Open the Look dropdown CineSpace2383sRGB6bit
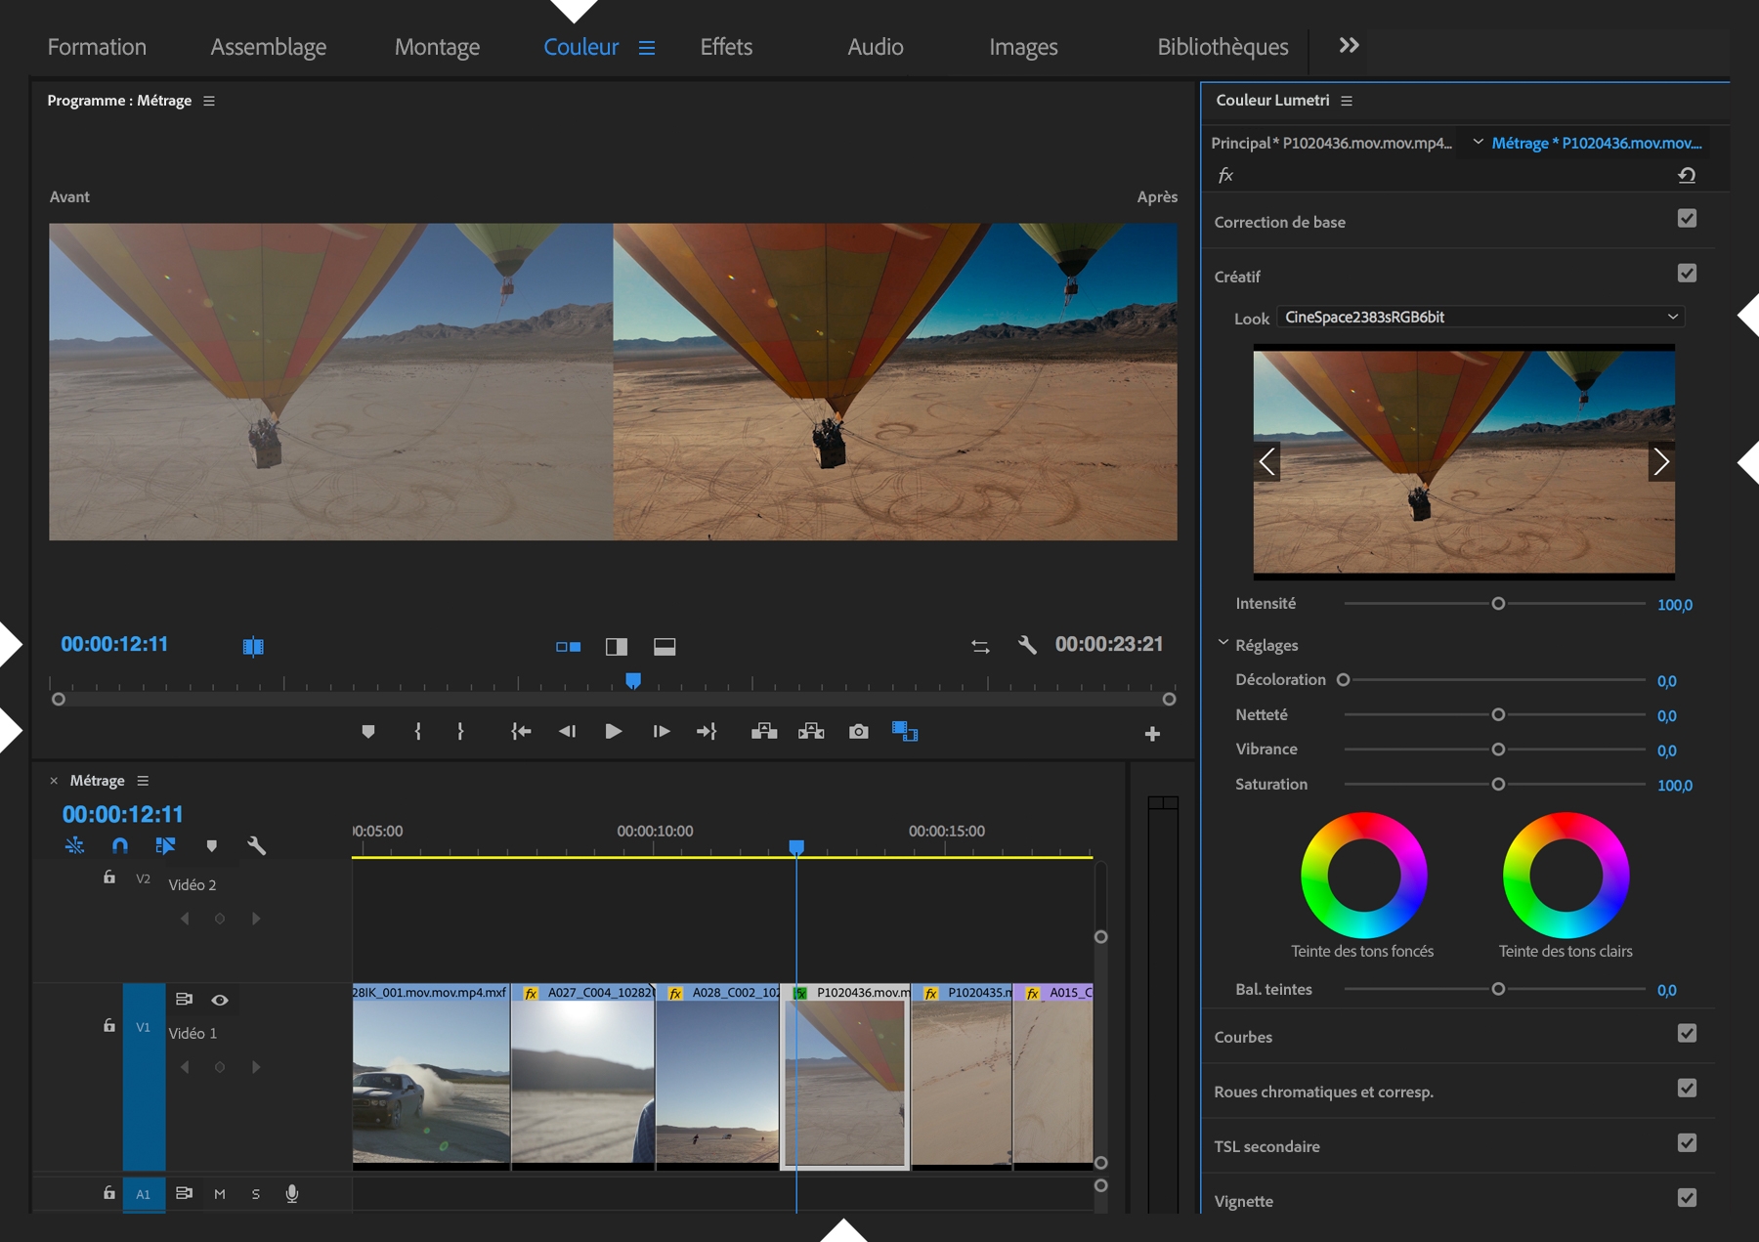 1480,317
